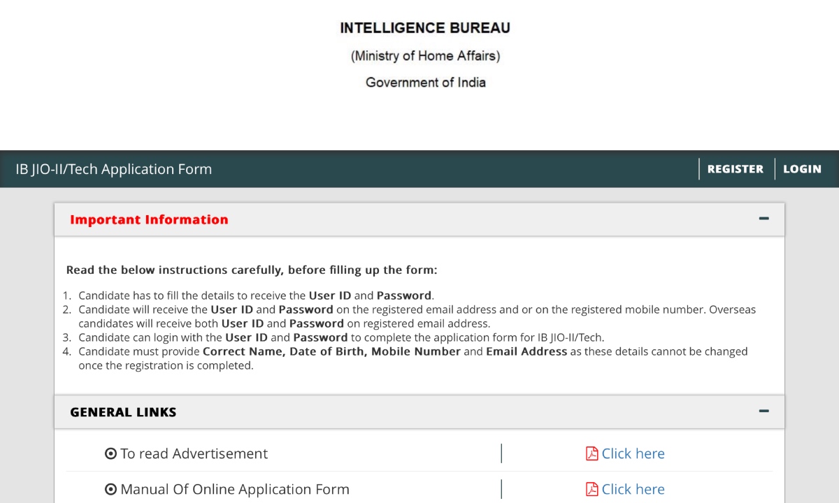Click the 'Read the below instructions carefully' heading
Screen dimensions: 839x503
(251, 270)
